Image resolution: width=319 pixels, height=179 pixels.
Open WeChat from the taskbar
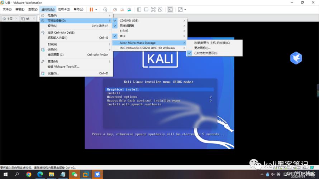coord(75,174)
